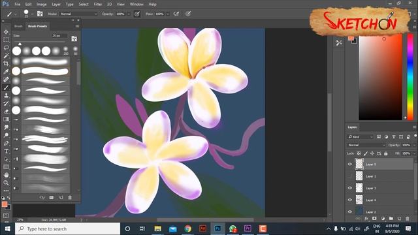
Task: Select the Rectangular Marquee tool
Action: point(6,40)
